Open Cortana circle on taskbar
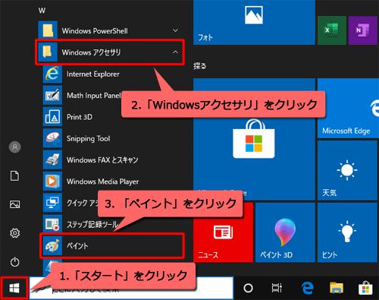 click(248, 288)
